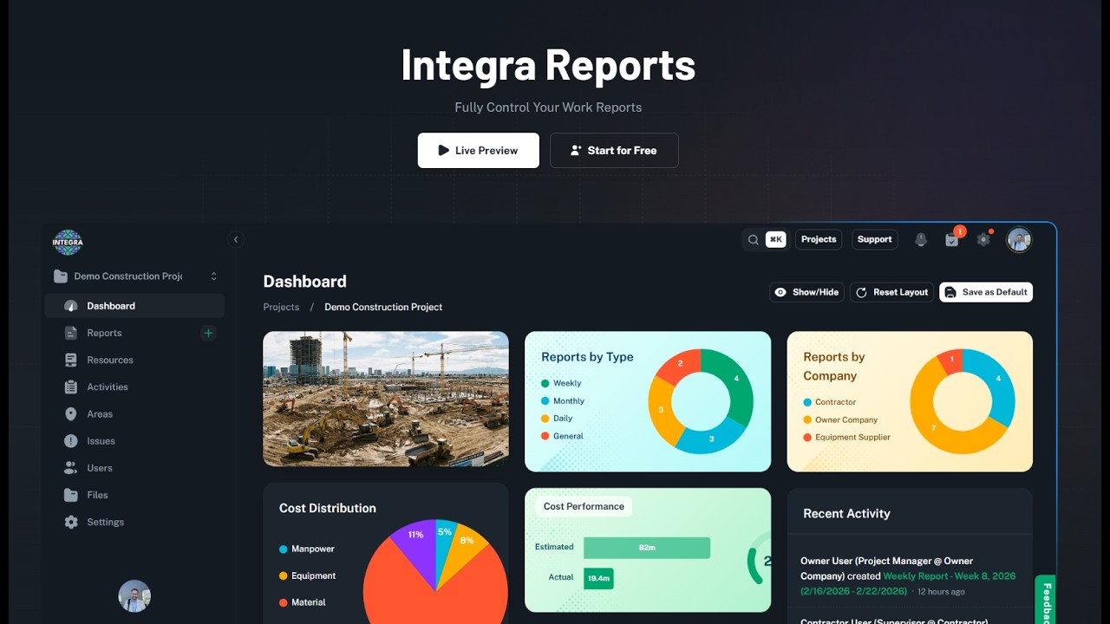
Task: Toggle the General legend entry
Action: click(x=562, y=436)
